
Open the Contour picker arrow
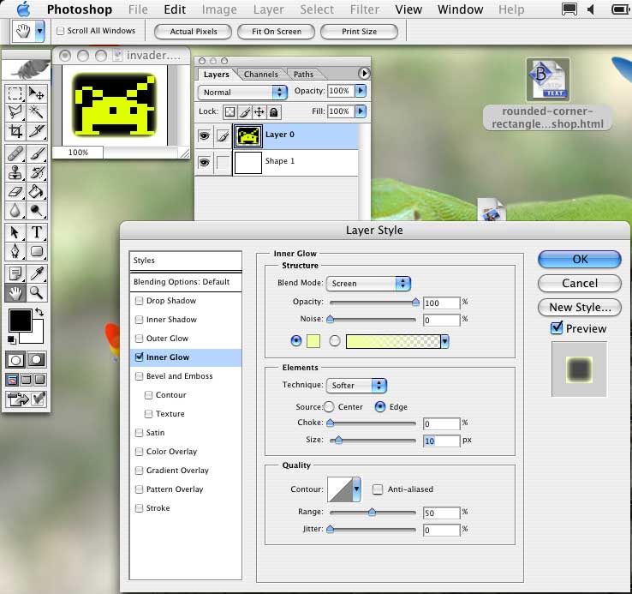point(356,489)
